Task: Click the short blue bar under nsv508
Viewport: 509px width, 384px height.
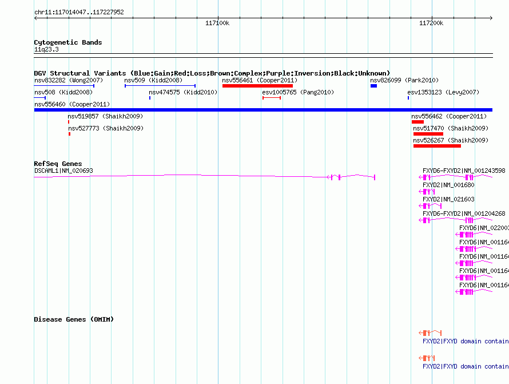Action: tap(40, 98)
